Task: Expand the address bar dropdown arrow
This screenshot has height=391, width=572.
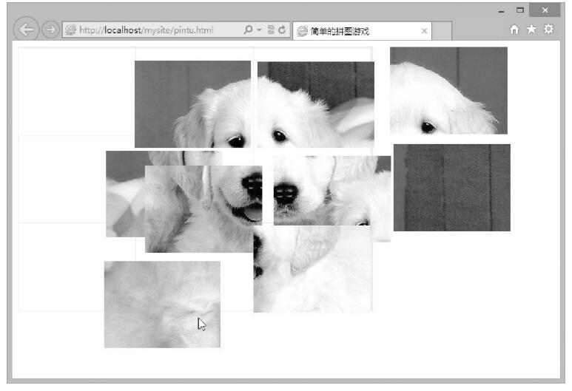Action: coord(258,30)
